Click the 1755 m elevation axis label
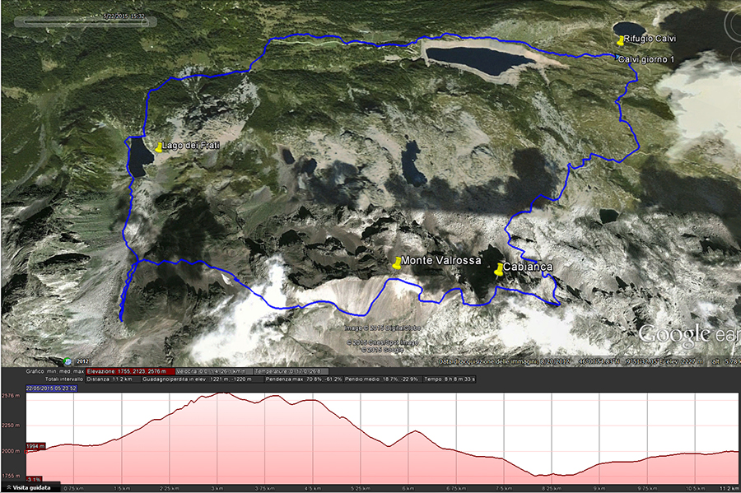Screen dimensions: 741x493 11,476
